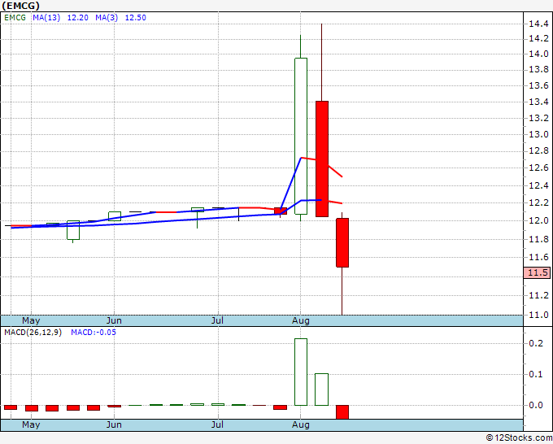Click the 14.0 price axis label
The width and height of the screenshot is (553, 444).
coord(538,54)
